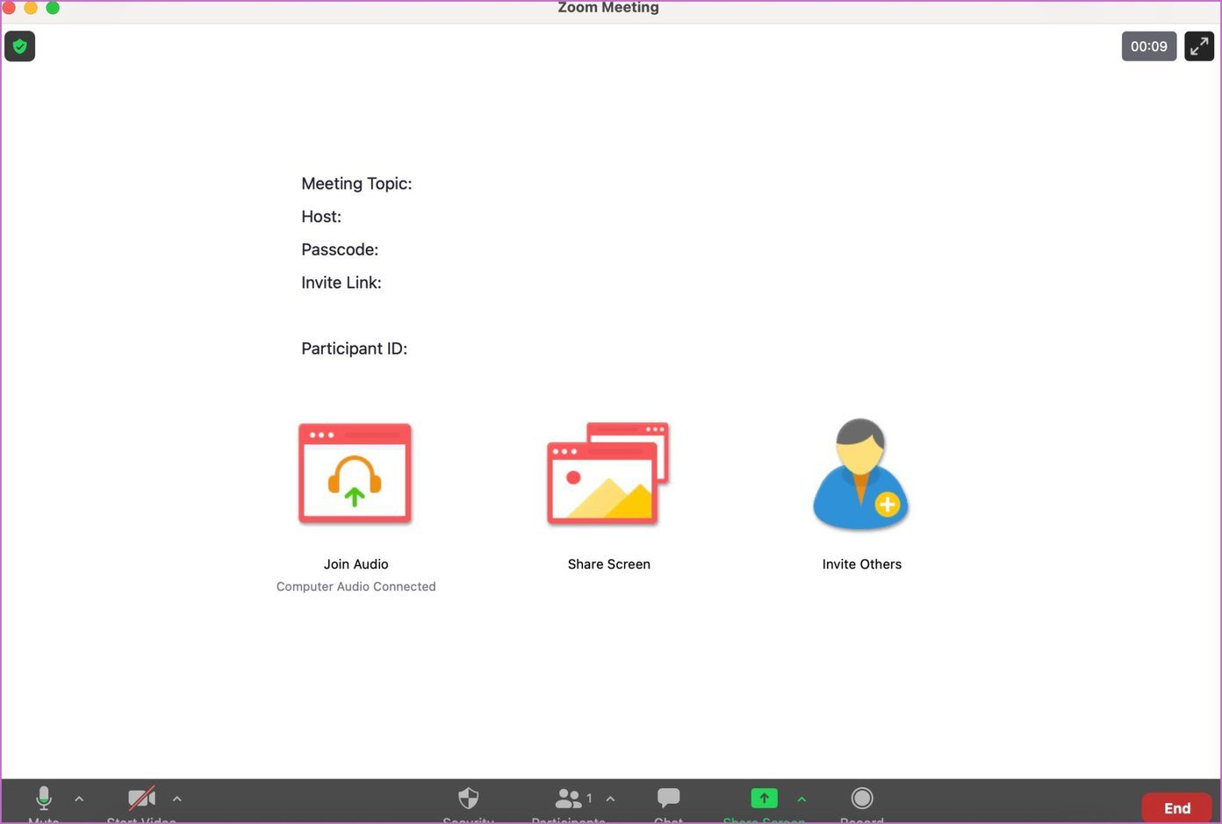Open the Participants panel icon
The height and width of the screenshot is (824, 1222).
(x=568, y=799)
